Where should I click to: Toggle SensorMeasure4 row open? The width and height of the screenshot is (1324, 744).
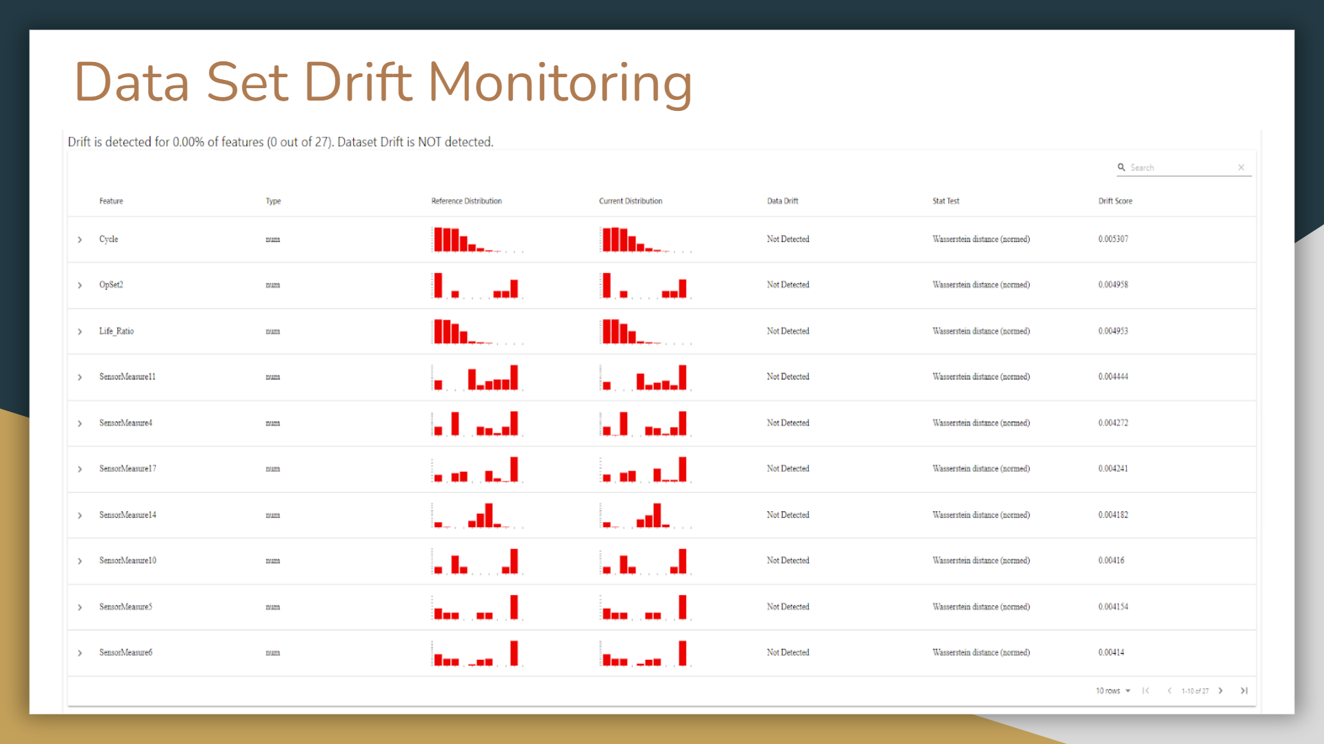pyautogui.click(x=79, y=423)
